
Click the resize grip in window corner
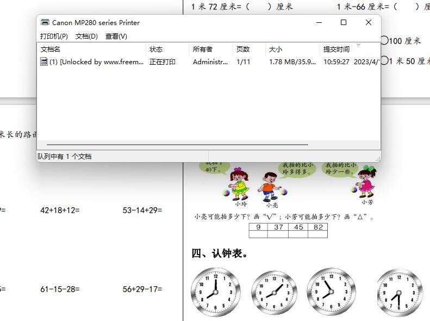(x=377, y=158)
